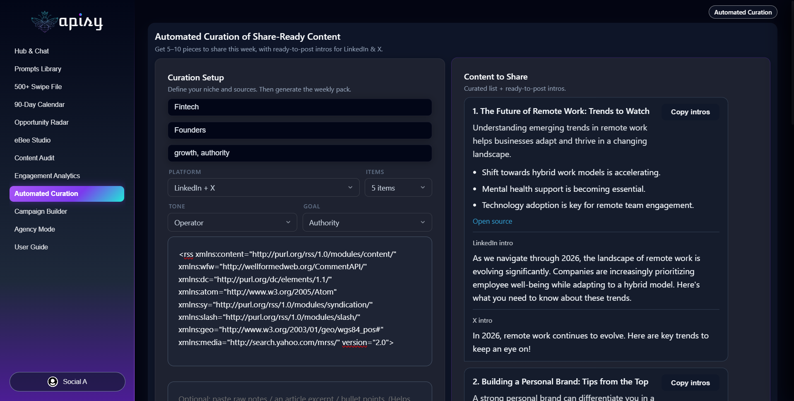
Task: Open Hub & Chat in sidebar
Action: [31, 51]
